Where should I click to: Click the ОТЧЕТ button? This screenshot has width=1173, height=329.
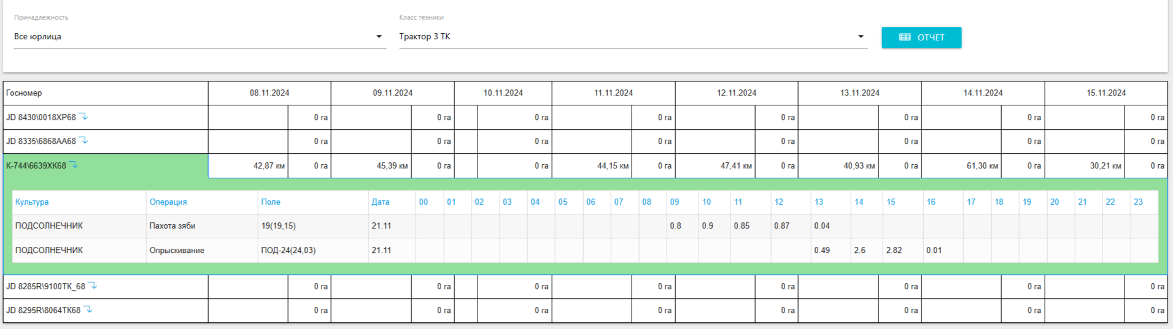[921, 37]
